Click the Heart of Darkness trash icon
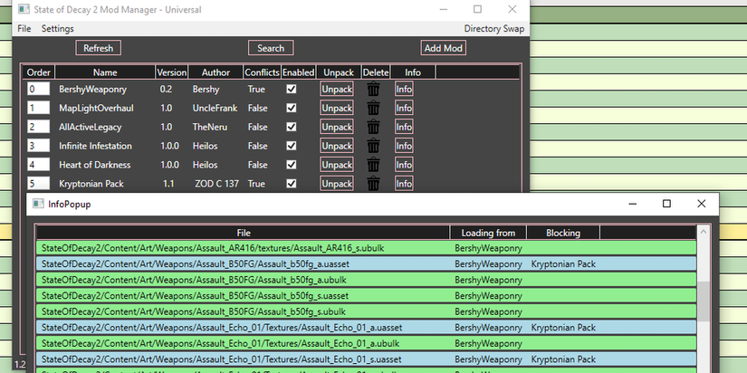 [x=373, y=165]
